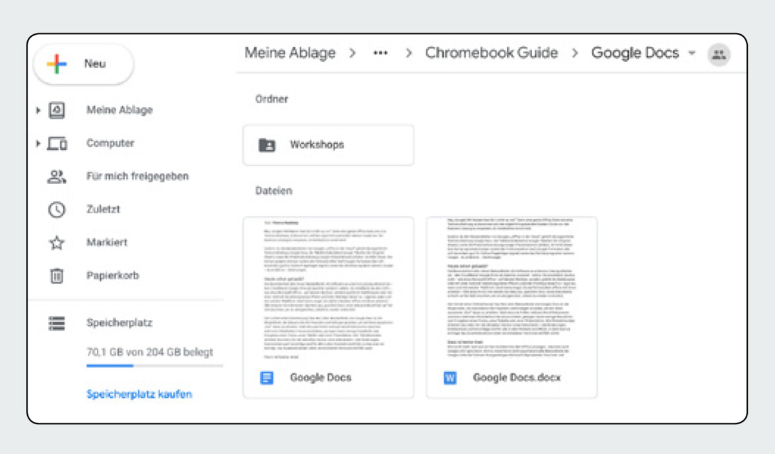
Task: Expand the Meine Ablage tree arrow
Action: [x=39, y=110]
